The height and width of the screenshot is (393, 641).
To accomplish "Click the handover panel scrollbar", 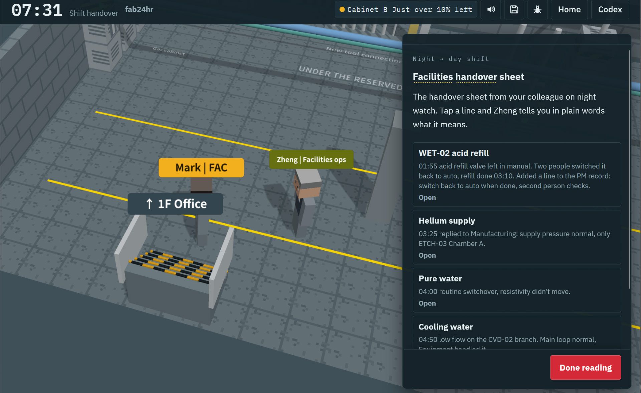I will pyautogui.click(x=629, y=169).
